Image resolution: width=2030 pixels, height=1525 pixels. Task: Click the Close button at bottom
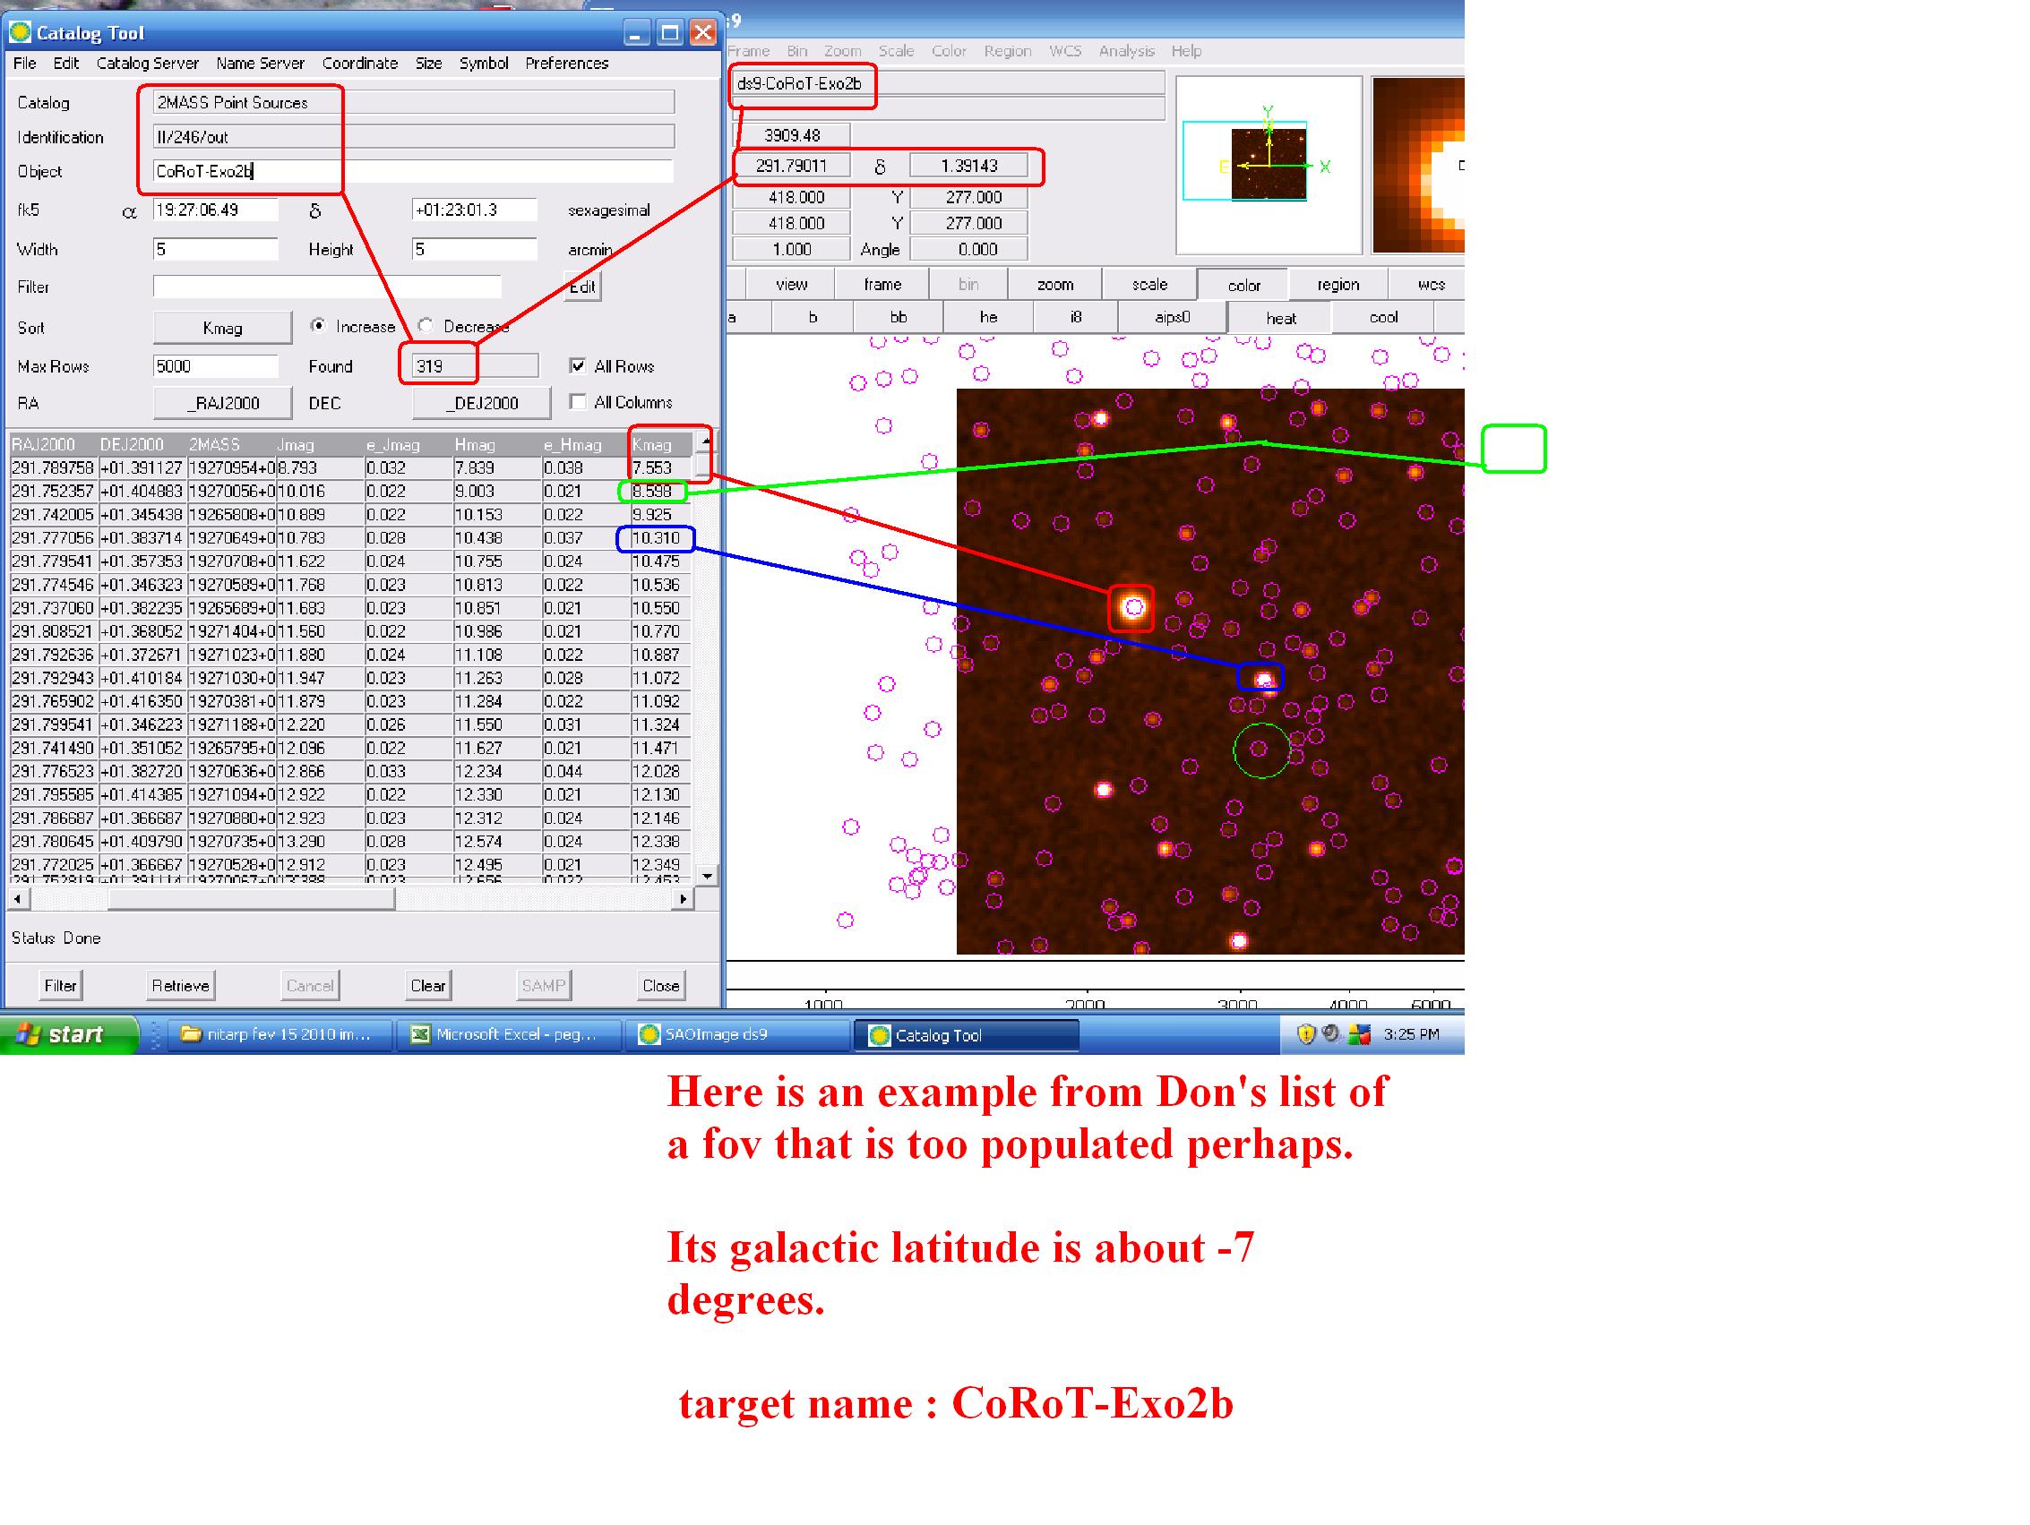[661, 987]
